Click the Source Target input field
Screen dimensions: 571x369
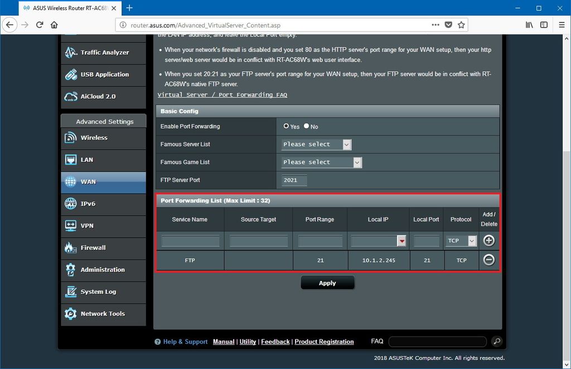click(x=259, y=240)
